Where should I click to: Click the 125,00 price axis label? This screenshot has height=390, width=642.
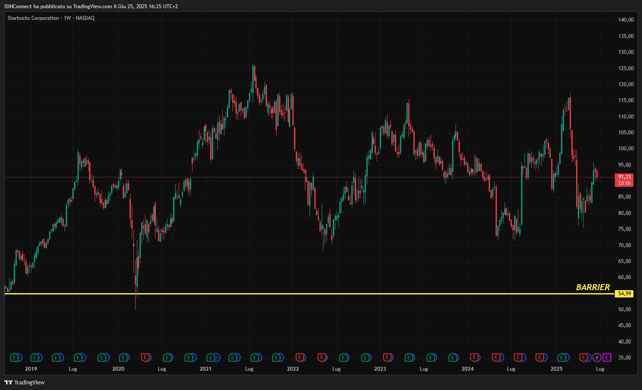(626, 68)
